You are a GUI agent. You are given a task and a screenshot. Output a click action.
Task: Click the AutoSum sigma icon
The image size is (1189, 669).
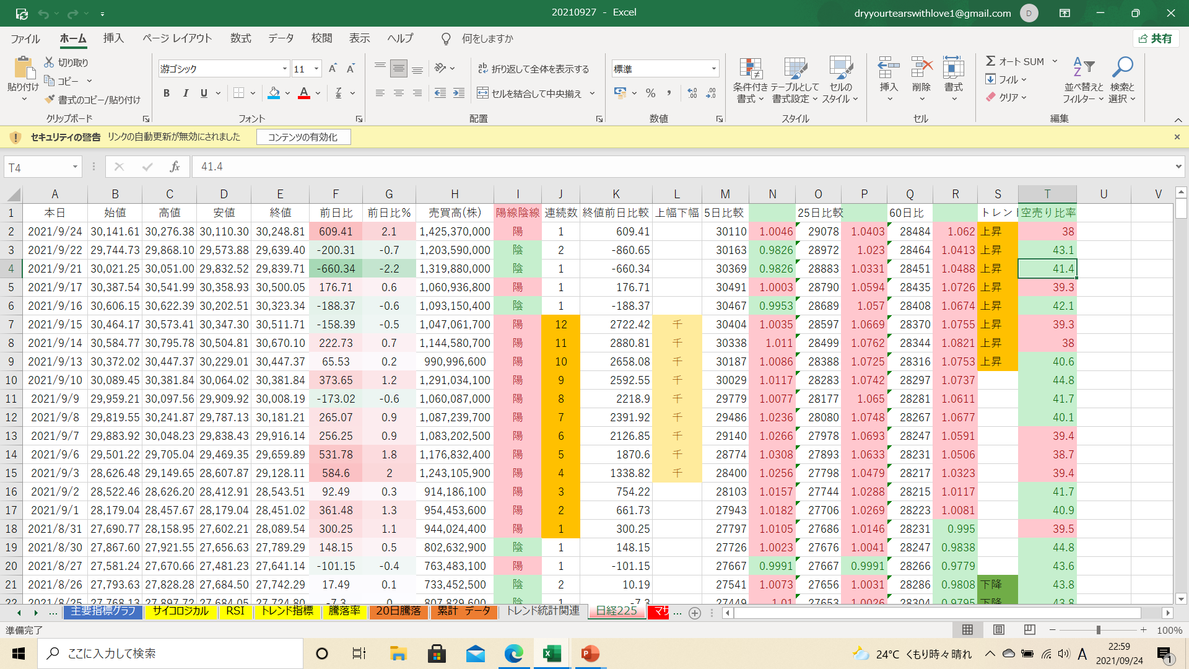point(991,61)
